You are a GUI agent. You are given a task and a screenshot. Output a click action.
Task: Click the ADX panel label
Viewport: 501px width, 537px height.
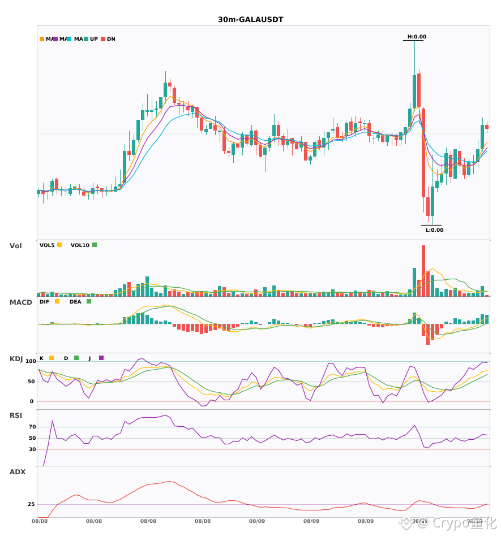[18, 472]
